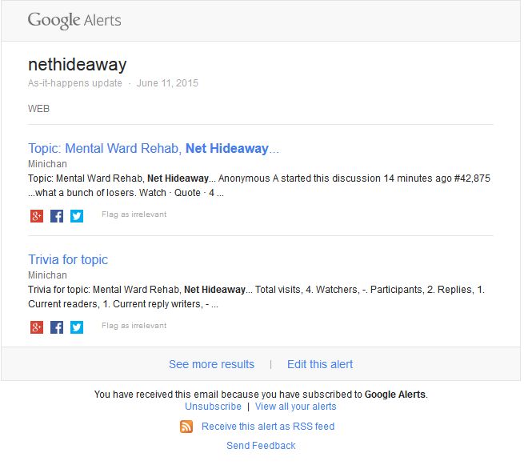Click 'Receive this alert as RSS feed'
The width and height of the screenshot is (524, 465).
268,427
